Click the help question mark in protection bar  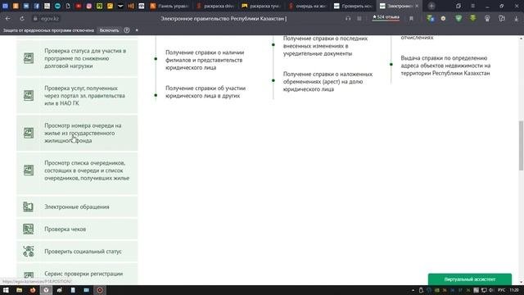click(x=127, y=30)
